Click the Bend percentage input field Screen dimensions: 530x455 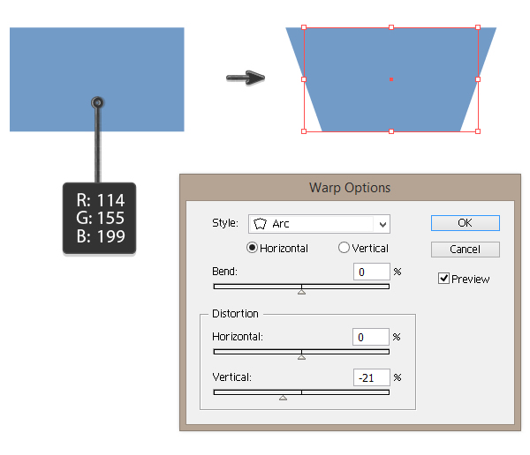tap(371, 272)
